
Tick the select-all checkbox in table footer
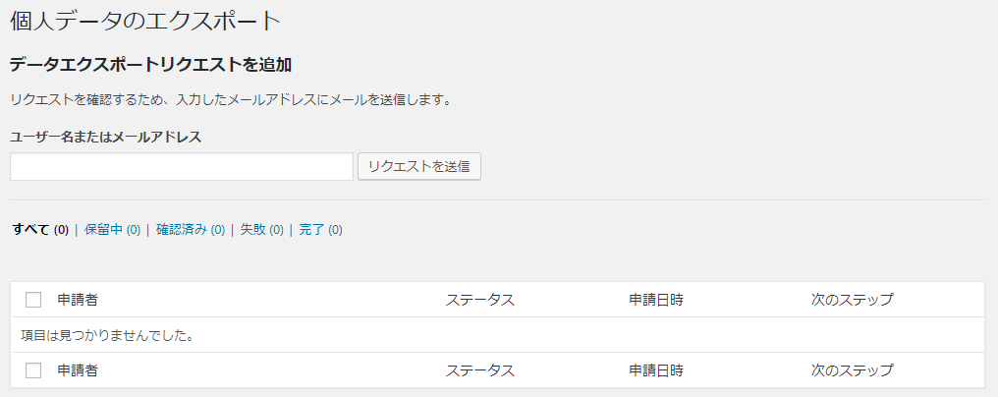pos(33,370)
